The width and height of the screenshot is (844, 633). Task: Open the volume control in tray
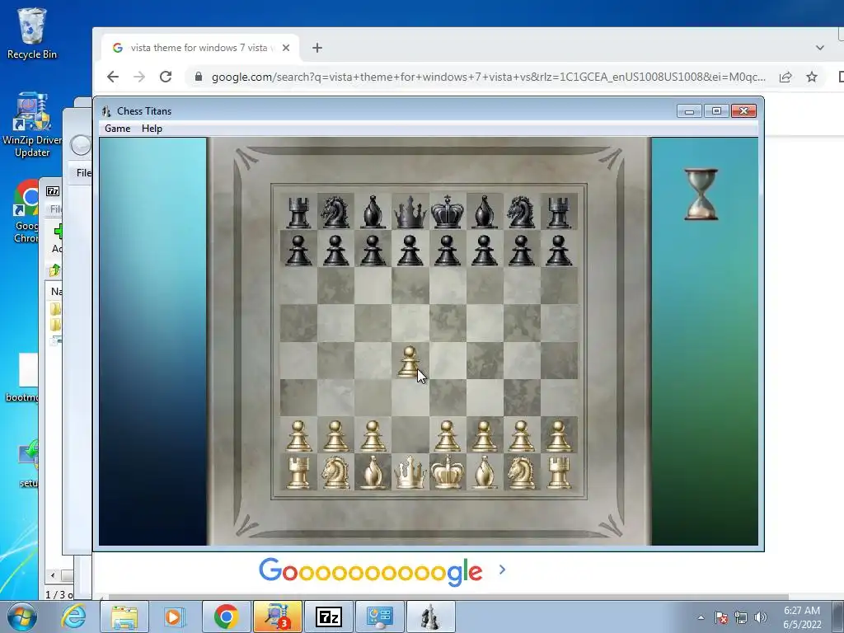[x=761, y=617]
